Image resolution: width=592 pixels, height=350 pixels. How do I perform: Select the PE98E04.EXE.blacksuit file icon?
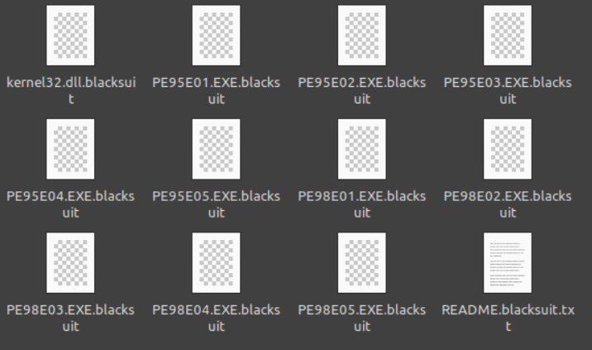(217, 262)
